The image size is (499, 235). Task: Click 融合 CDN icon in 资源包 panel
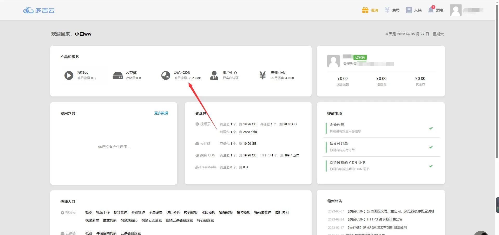point(197,155)
